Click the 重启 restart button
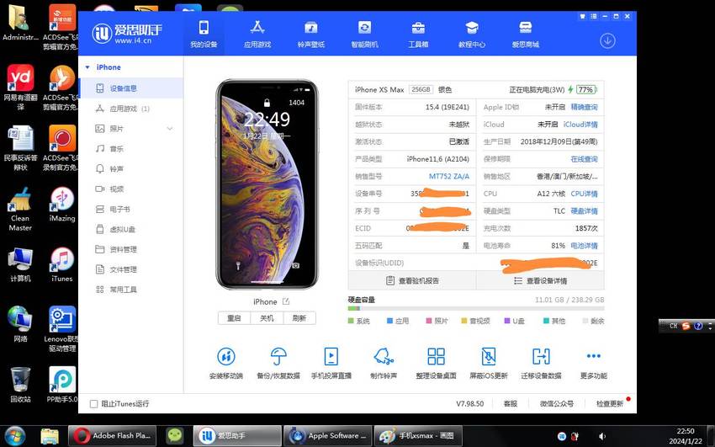715x447 pixels. point(234,318)
